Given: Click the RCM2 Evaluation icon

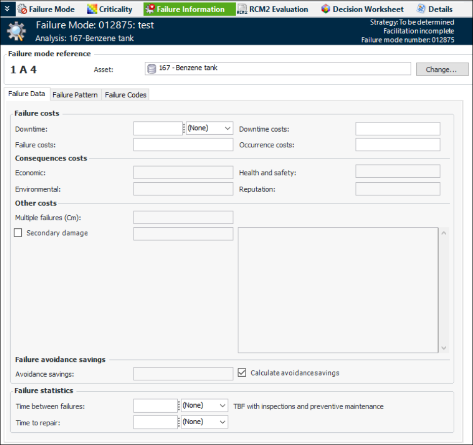Looking at the screenshot, I should point(242,9).
